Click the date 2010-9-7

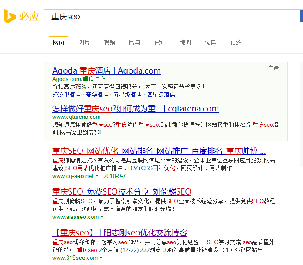coord(114,176)
